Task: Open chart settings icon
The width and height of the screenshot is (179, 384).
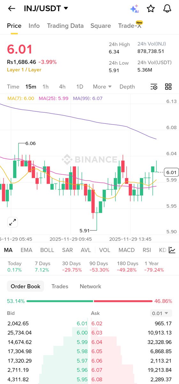Action: pyautogui.click(x=154, y=87)
